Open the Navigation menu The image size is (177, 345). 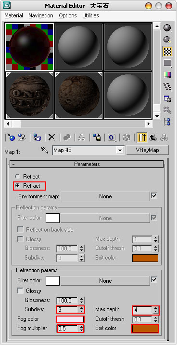[41, 15]
